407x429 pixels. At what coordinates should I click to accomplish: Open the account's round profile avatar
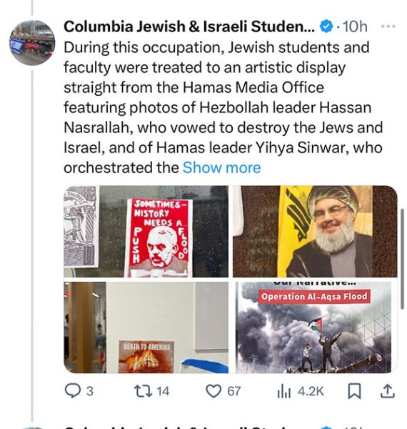pyautogui.click(x=32, y=43)
